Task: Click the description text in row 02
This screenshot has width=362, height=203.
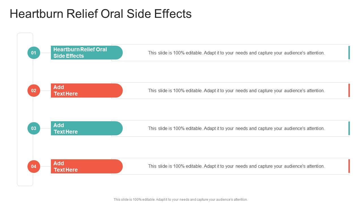Action: pos(236,91)
